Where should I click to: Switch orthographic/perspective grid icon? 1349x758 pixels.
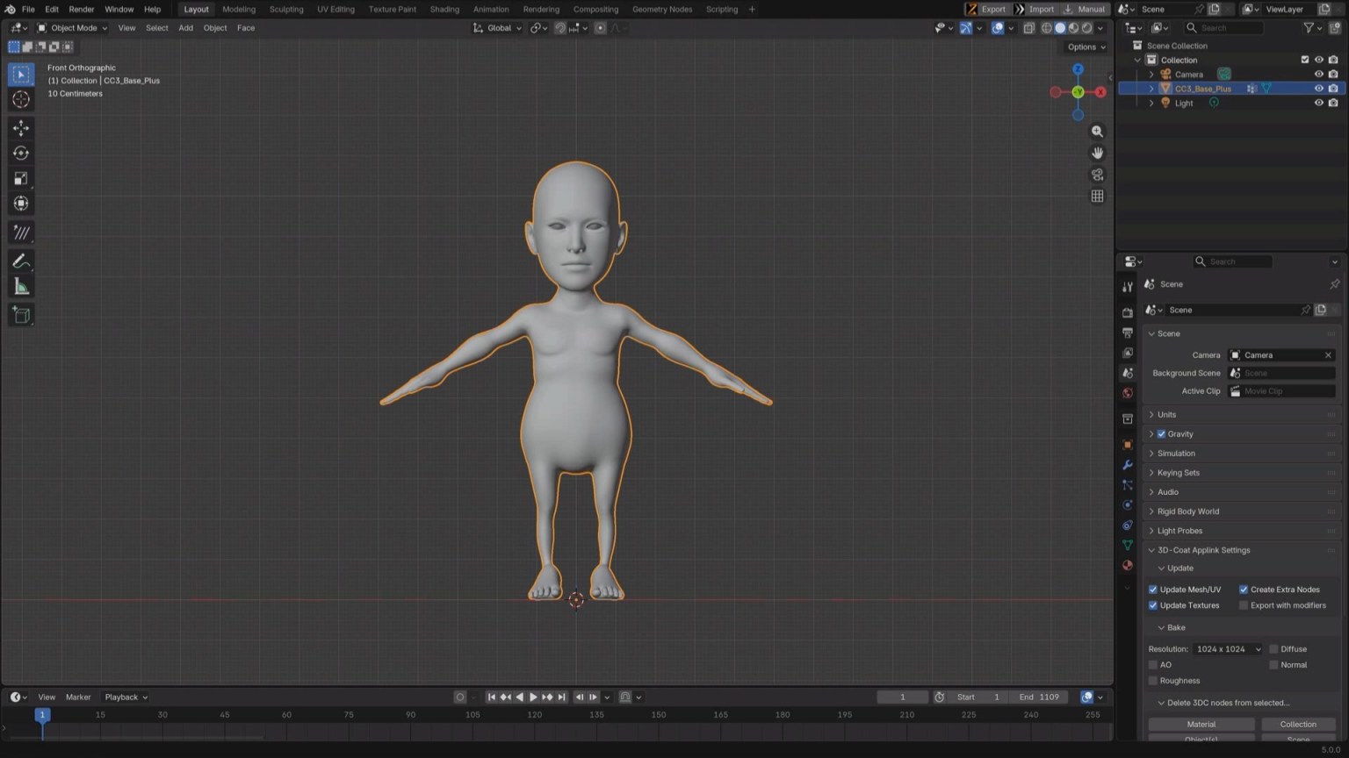point(1097,196)
